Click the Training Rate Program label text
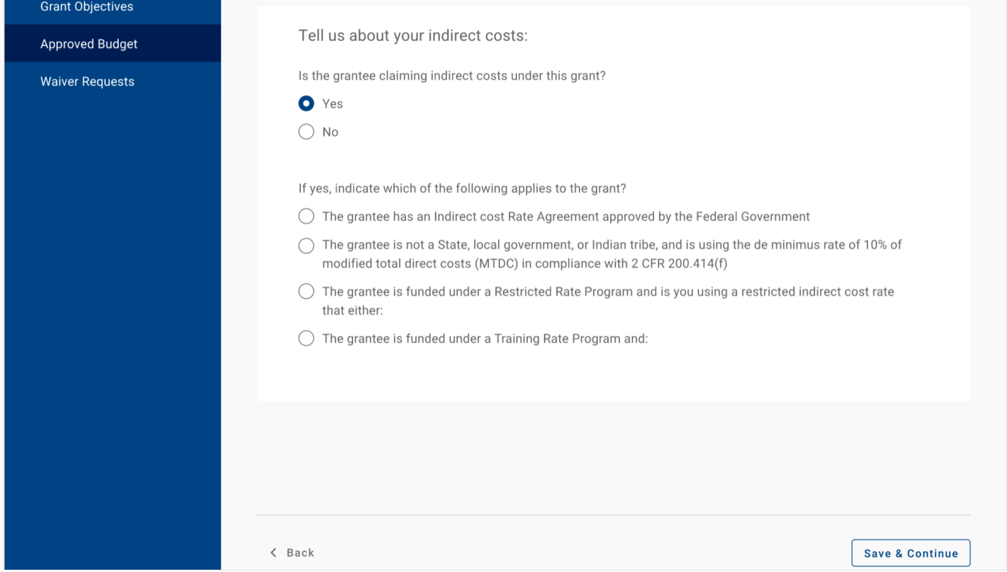Screen dimensions: 1007x572 pos(485,339)
